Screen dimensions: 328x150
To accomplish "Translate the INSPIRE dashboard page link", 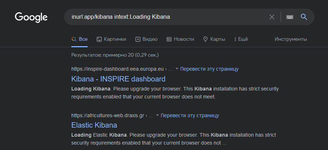I will point(209,69).
